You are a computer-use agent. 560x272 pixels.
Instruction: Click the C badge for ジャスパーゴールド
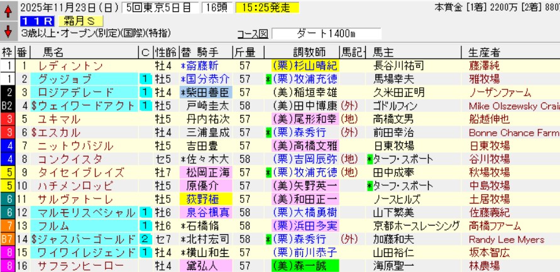(x=144, y=238)
